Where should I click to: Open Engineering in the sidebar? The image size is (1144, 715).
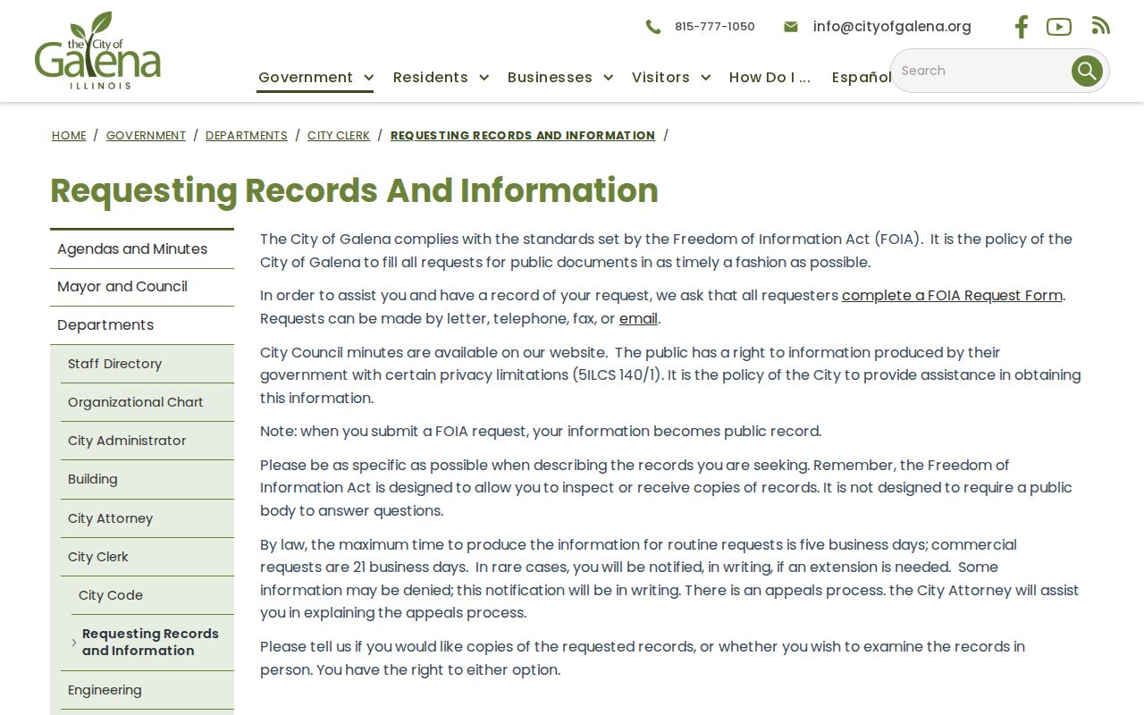tap(147, 690)
